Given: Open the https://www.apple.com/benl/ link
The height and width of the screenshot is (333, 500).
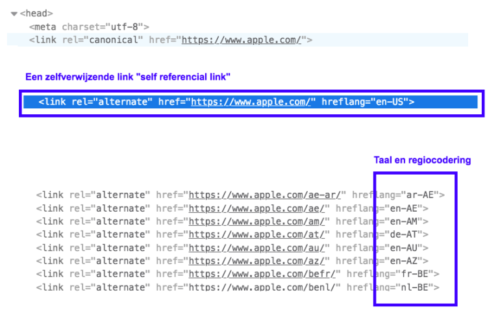Looking at the screenshot, I should 262,287.
